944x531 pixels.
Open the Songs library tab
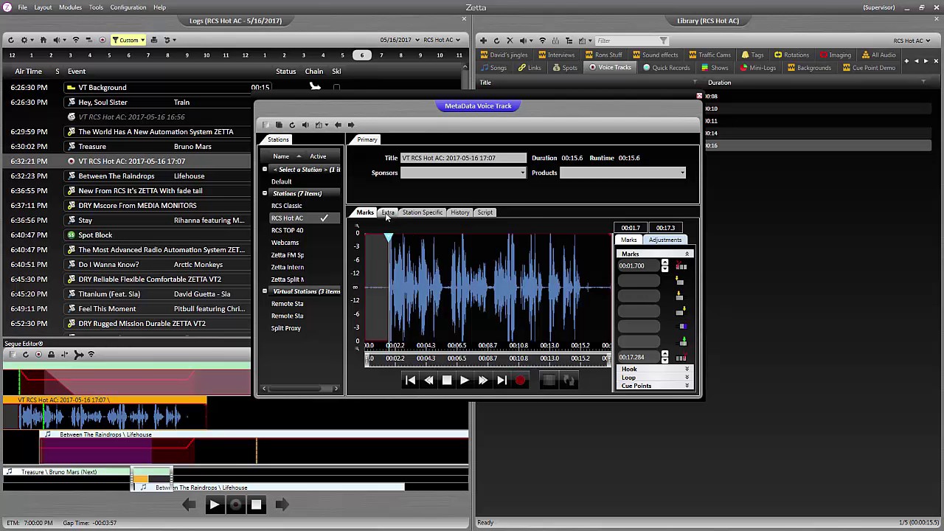493,67
